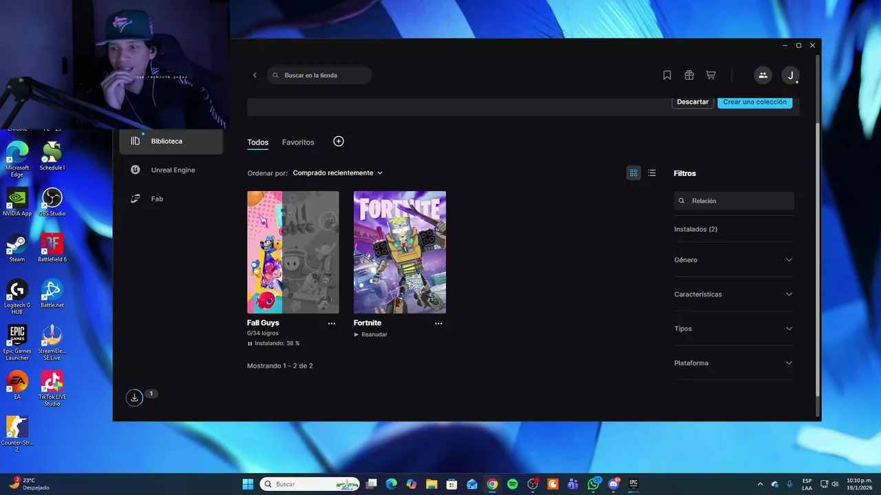The height and width of the screenshot is (495, 881).
Task: Open the Battle.net desktop shortcut
Action: [52, 294]
